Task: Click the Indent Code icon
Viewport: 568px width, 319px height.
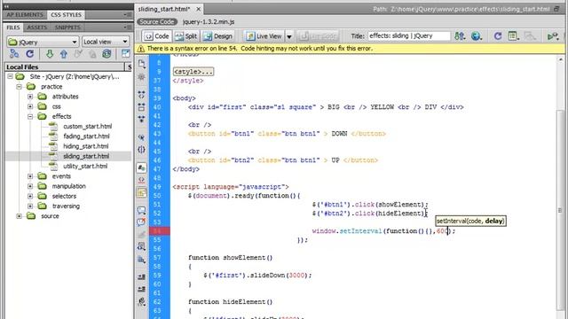Action: click(x=142, y=276)
